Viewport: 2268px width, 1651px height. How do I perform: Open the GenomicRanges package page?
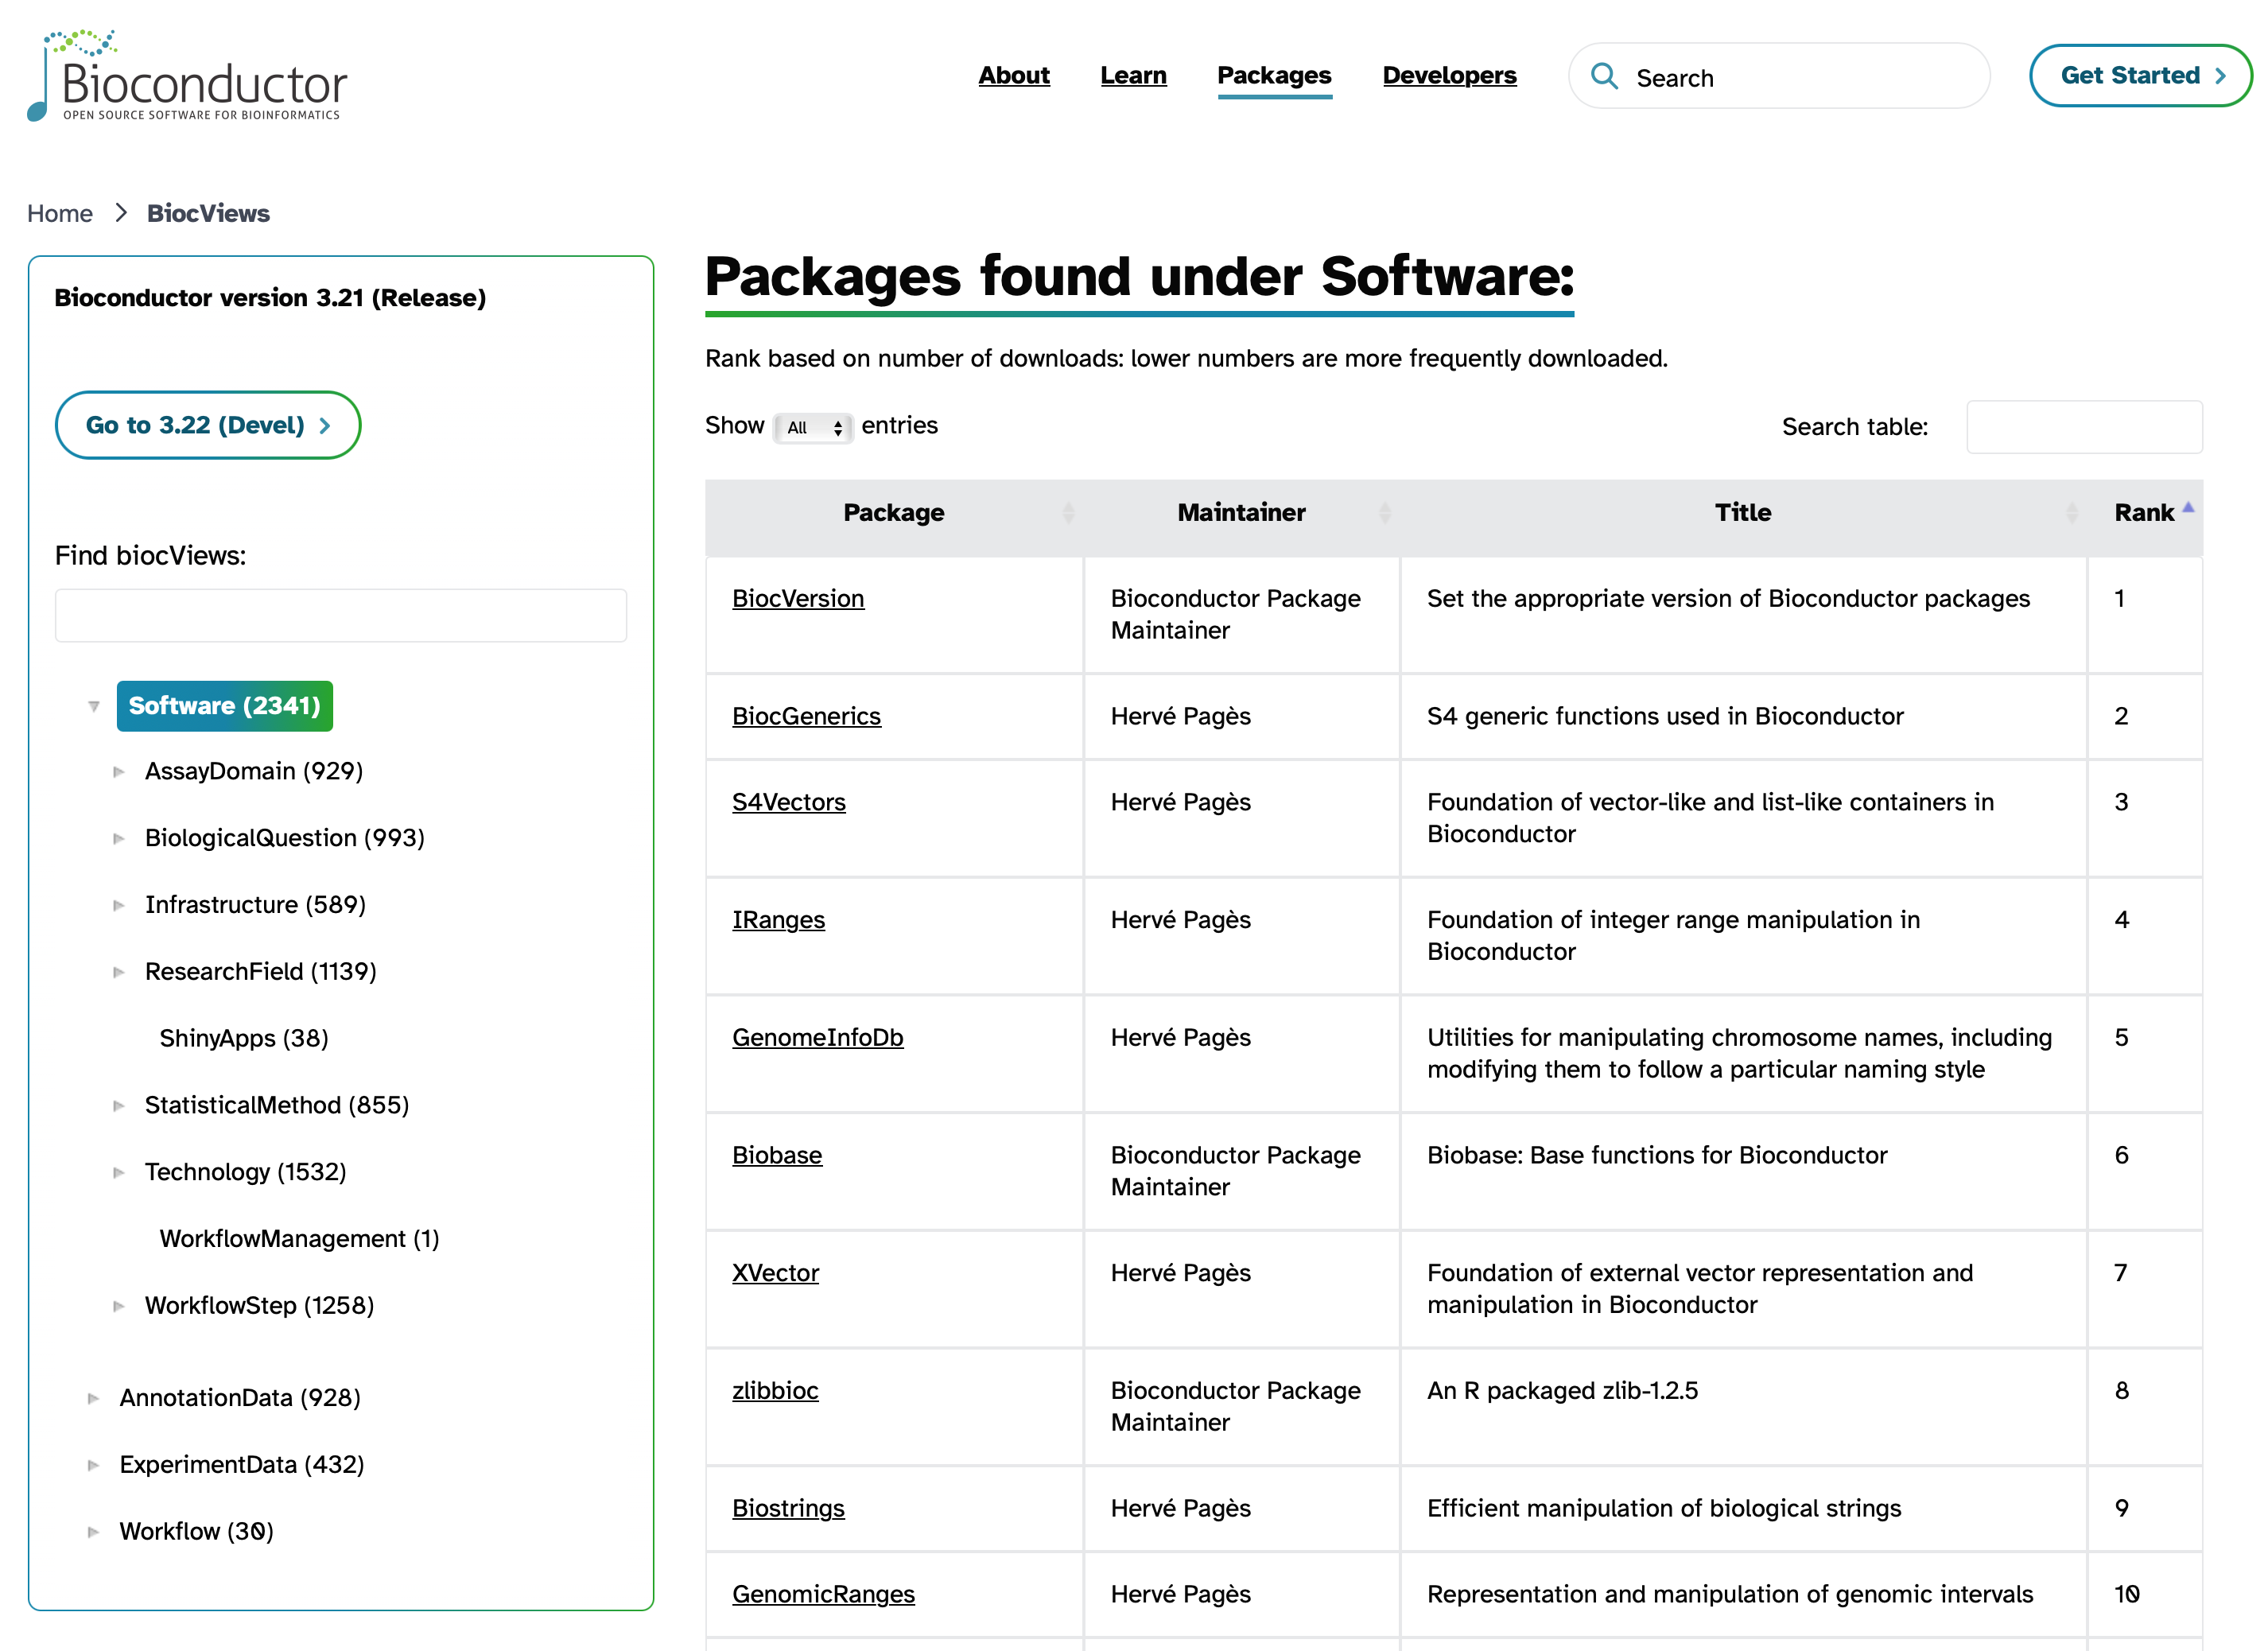823,1594
